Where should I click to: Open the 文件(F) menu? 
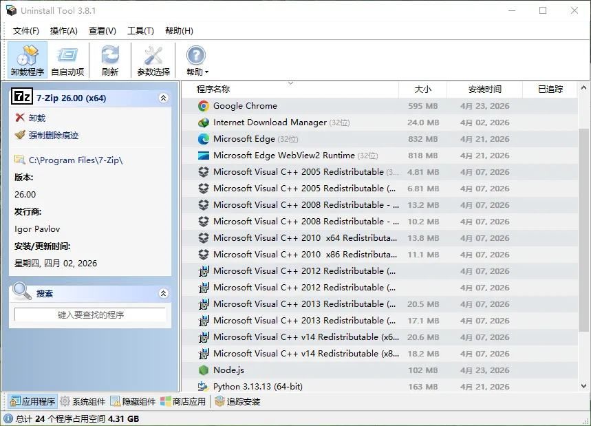[x=25, y=31]
